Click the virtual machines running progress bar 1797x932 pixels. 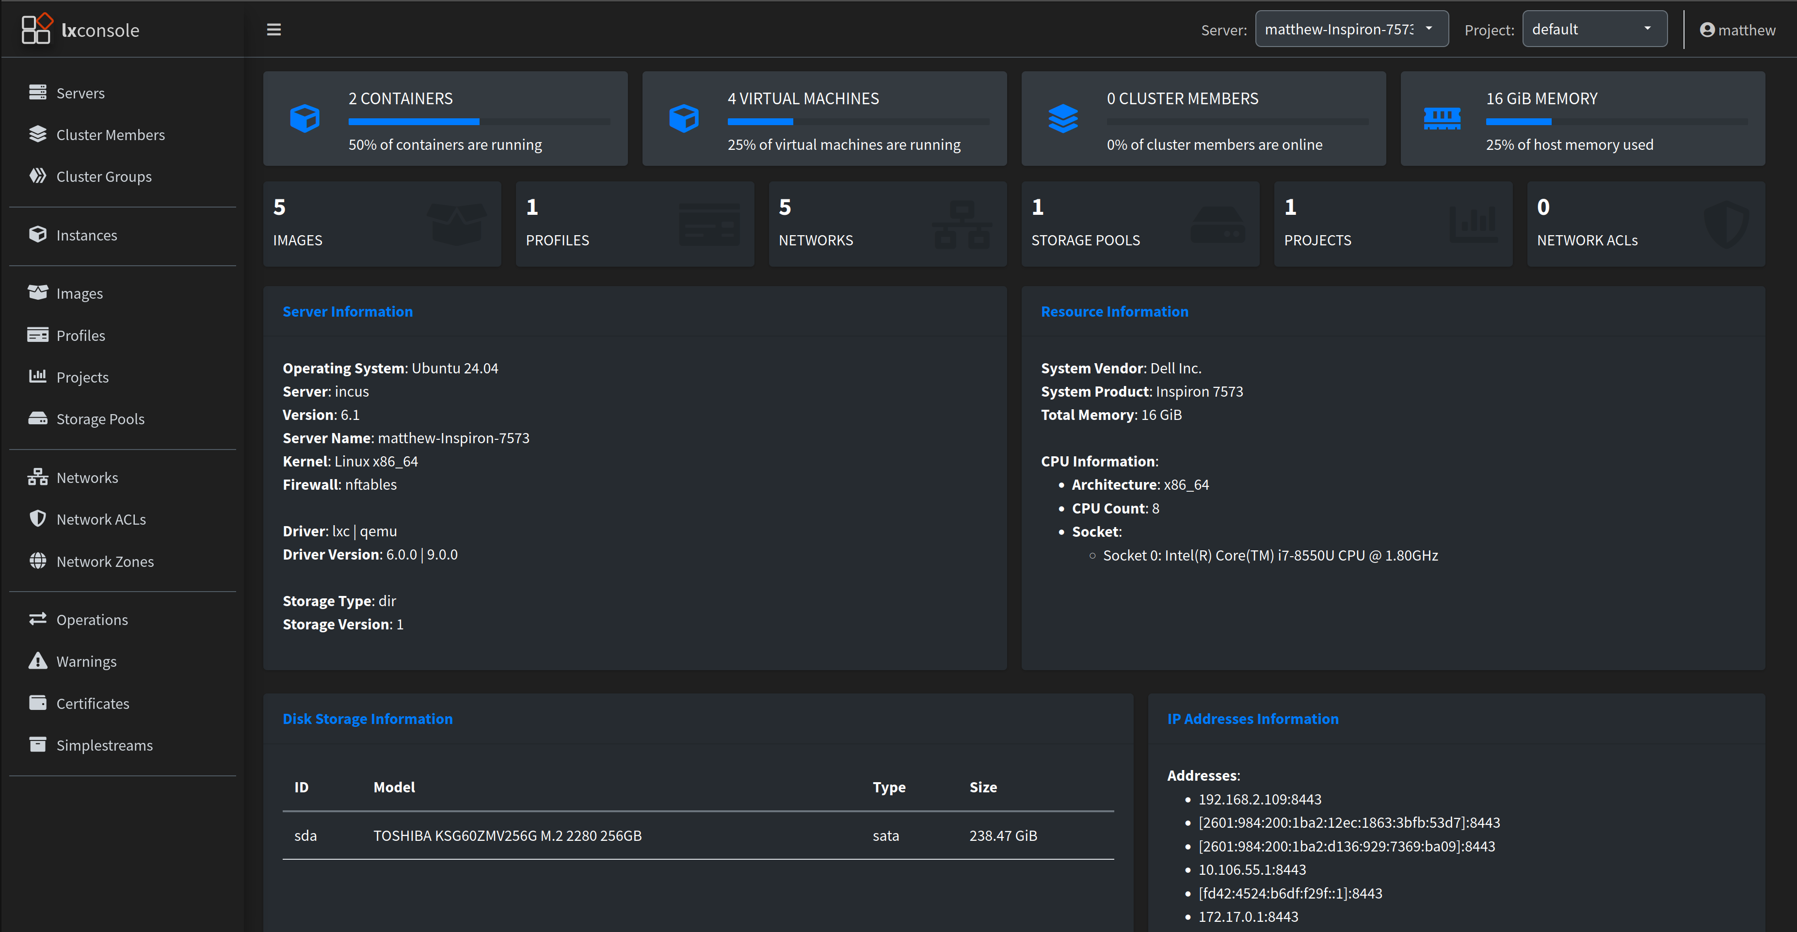[x=858, y=121]
